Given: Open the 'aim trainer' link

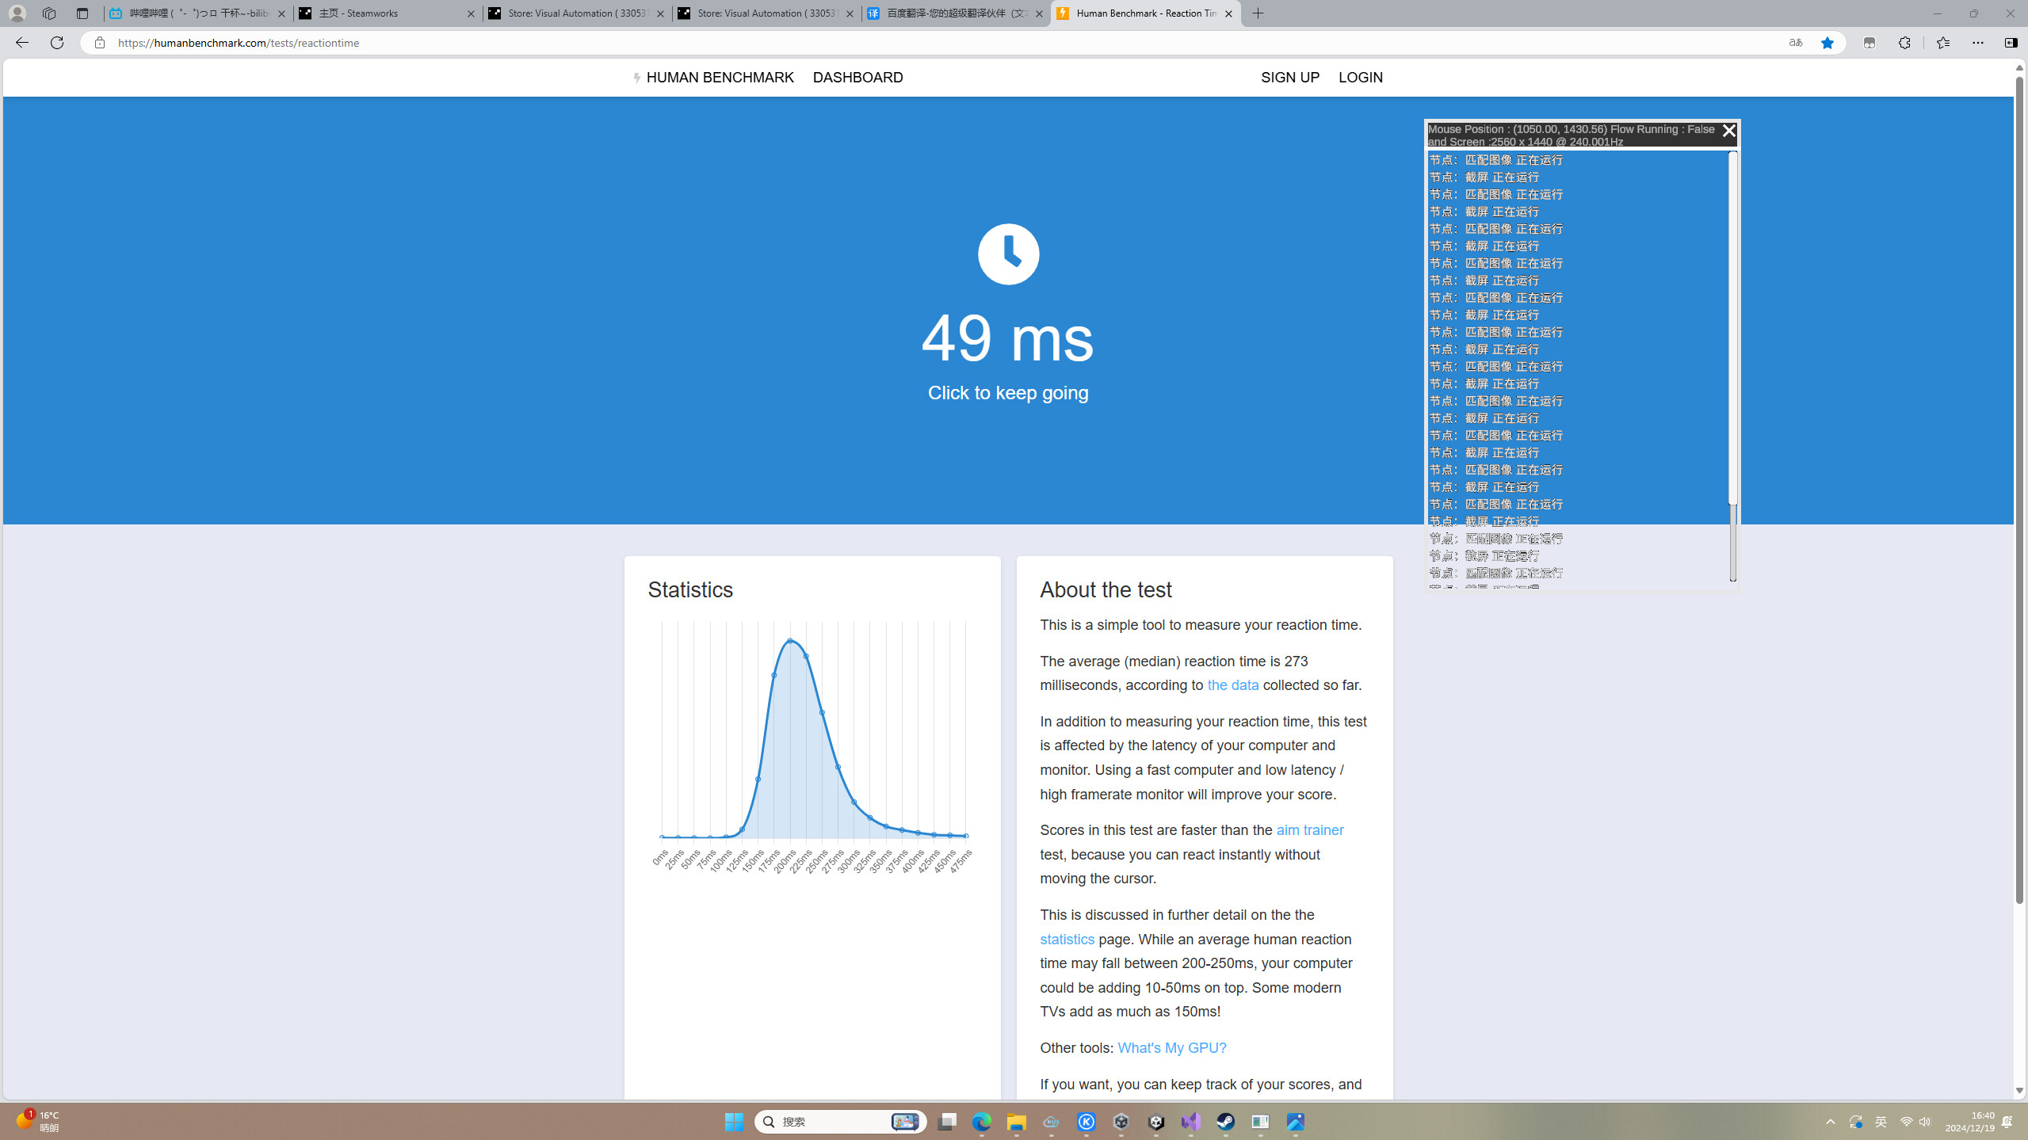Looking at the screenshot, I should click(1309, 829).
